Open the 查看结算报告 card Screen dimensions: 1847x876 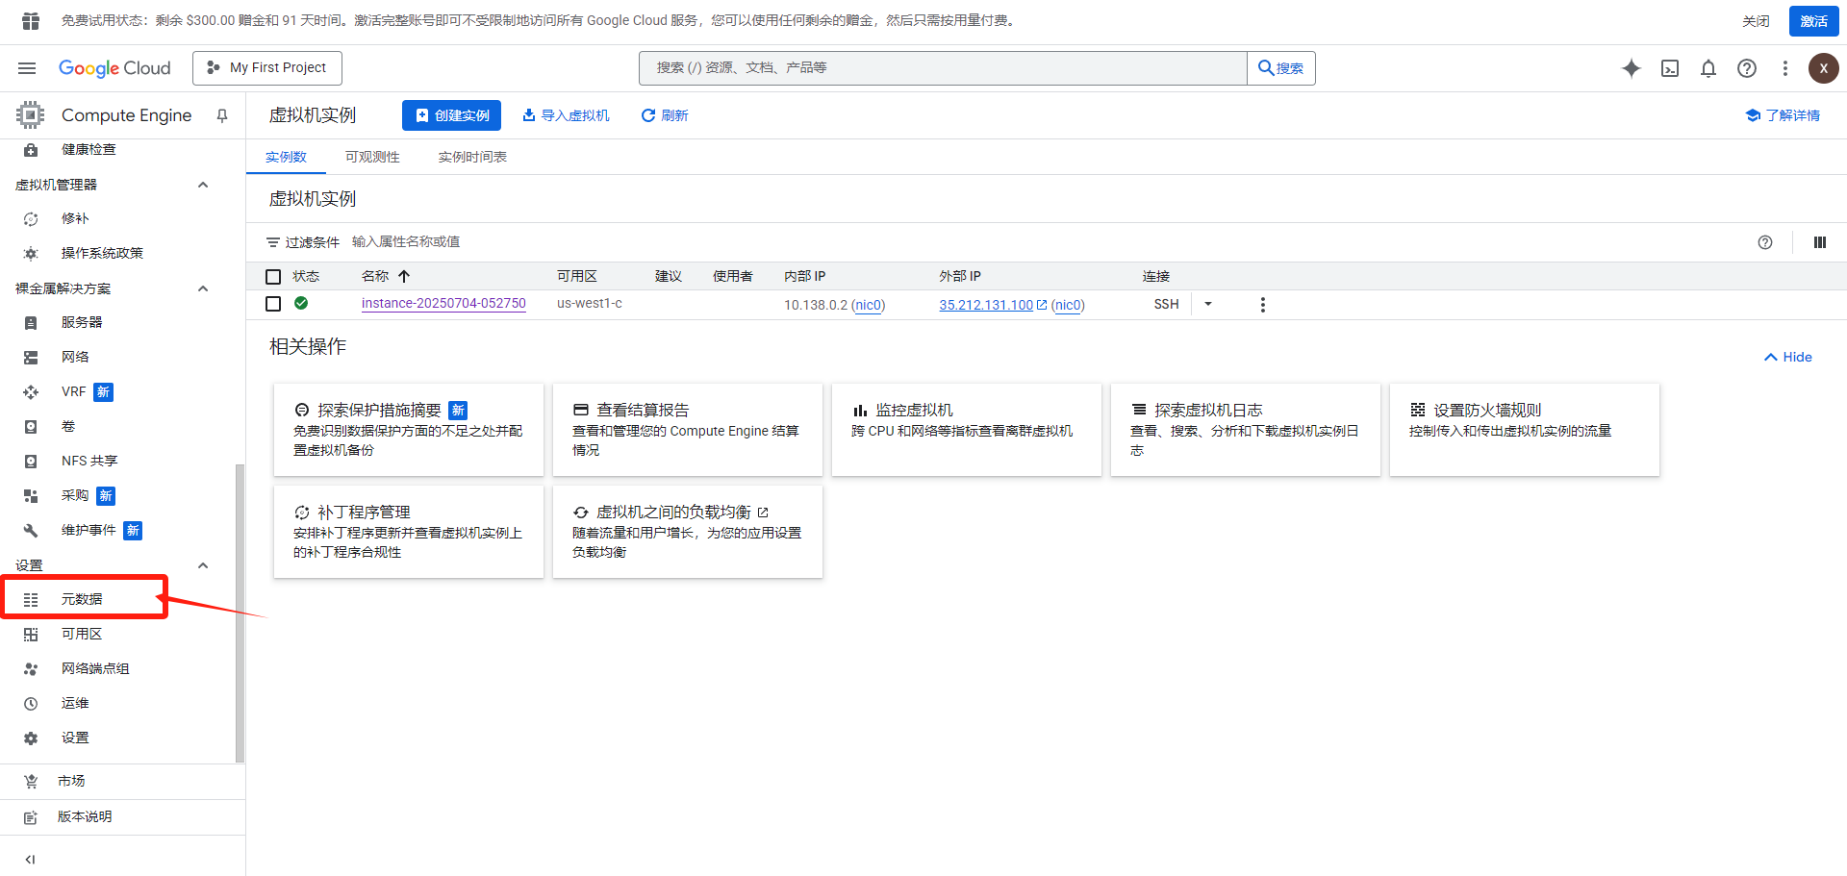coord(688,430)
